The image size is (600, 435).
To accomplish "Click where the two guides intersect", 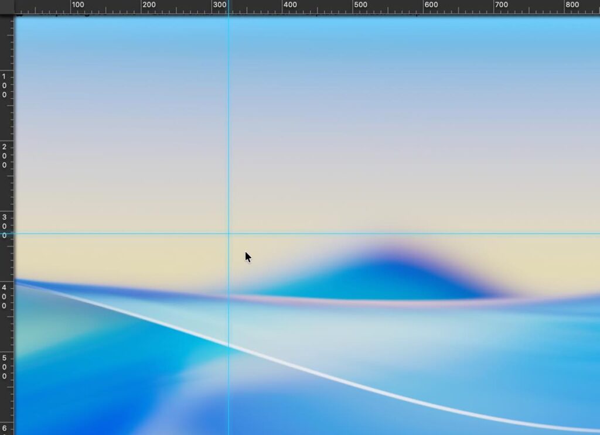I will point(229,234).
